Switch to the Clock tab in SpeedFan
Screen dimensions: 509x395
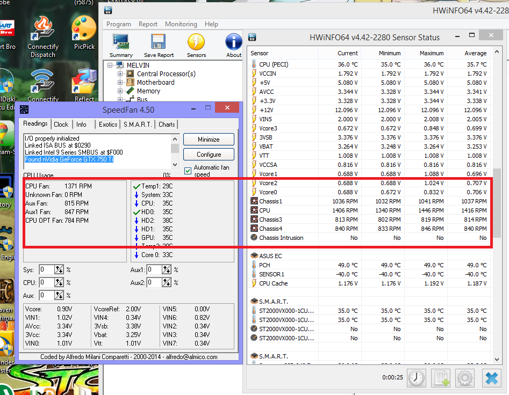pos(61,125)
